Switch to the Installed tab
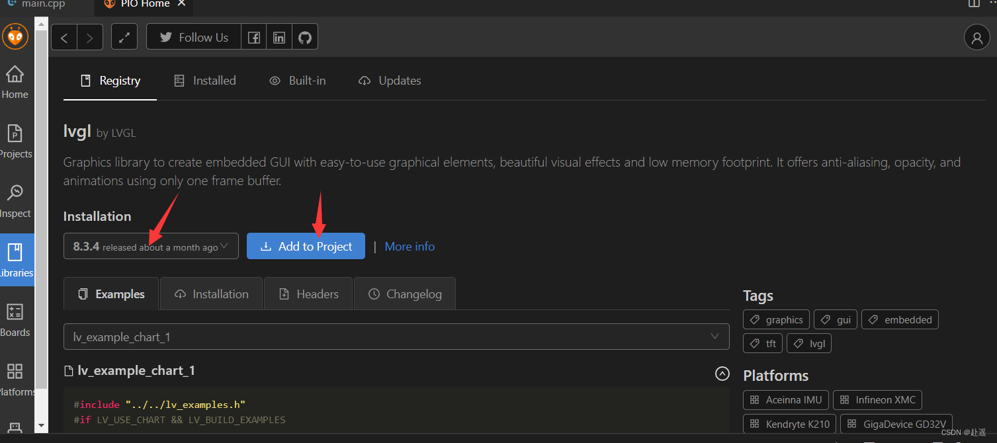The width and height of the screenshot is (997, 443). click(x=204, y=81)
